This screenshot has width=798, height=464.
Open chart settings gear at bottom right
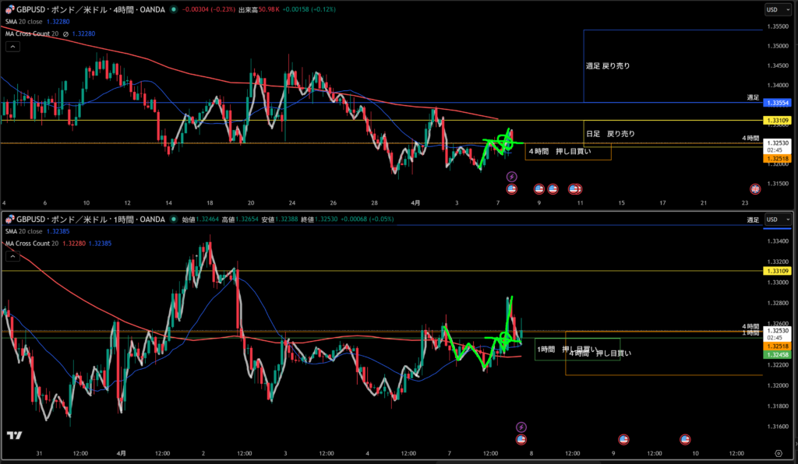pyautogui.click(x=778, y=452)
